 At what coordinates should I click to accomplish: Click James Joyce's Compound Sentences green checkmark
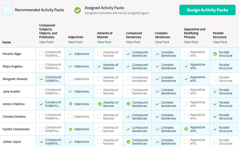128,142
